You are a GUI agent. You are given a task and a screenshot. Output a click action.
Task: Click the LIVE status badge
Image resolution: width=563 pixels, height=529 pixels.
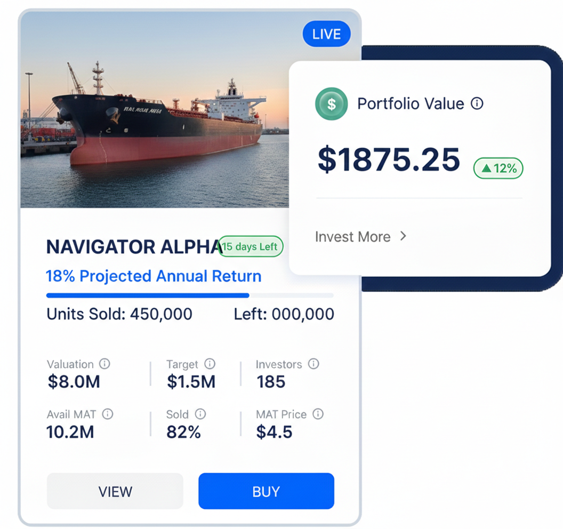pos(326,34)
